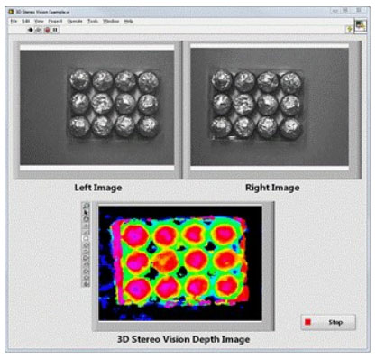
Task: Open the Help menu
Action: [x=128, y=21]
